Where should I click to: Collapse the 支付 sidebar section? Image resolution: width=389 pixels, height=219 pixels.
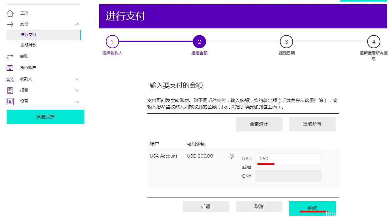[77, 24]
